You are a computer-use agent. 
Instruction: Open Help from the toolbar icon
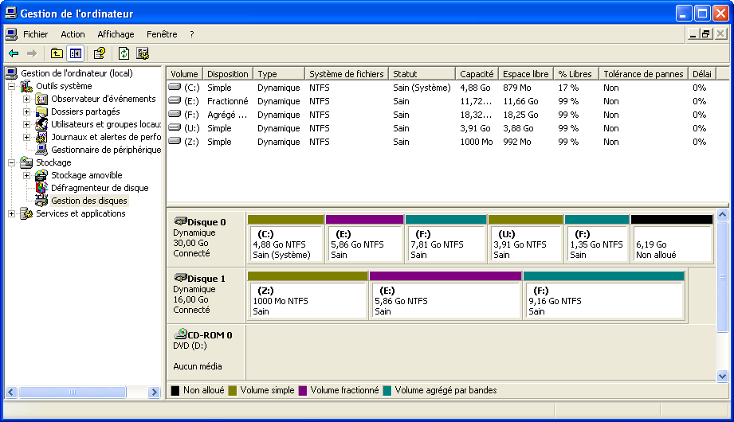(x=100, y=53)
